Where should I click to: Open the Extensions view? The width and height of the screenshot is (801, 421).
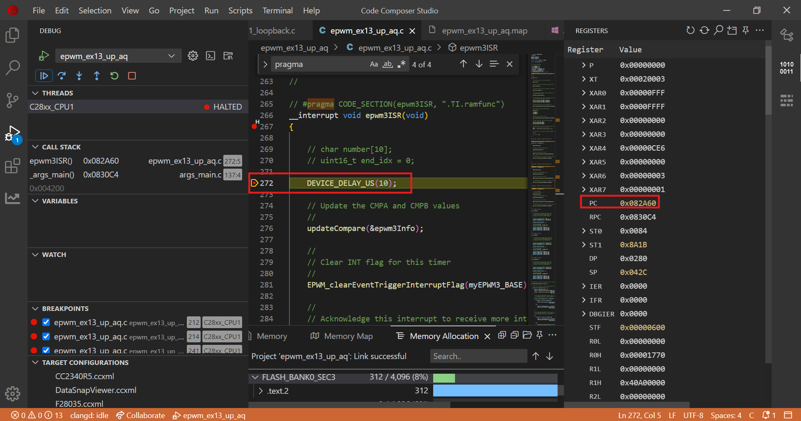click(x=13, y=166)
